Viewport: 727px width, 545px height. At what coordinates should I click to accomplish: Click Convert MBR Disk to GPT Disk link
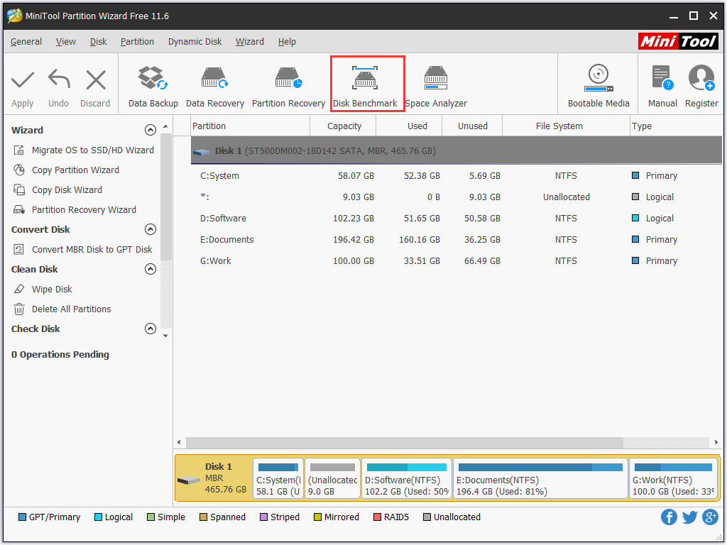coord(92,249)
